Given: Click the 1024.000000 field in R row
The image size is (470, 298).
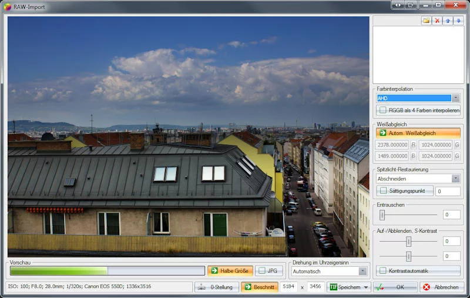Looking at the screenshot, I should point(436,145).
